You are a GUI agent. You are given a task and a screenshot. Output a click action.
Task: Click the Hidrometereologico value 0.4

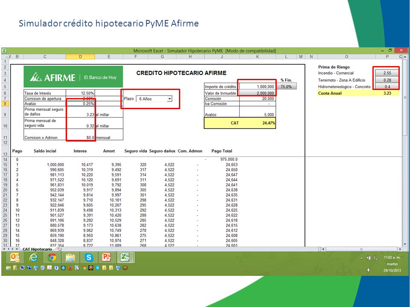[x=387, y=87]
